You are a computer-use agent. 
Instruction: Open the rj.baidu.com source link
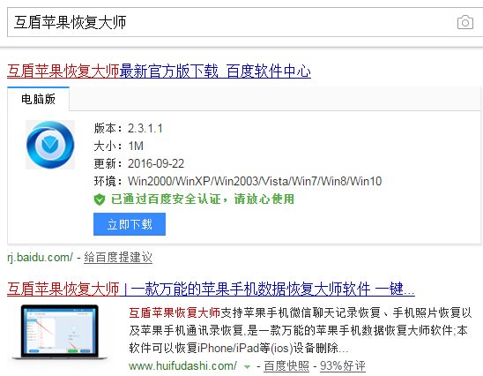coord(40,257)
